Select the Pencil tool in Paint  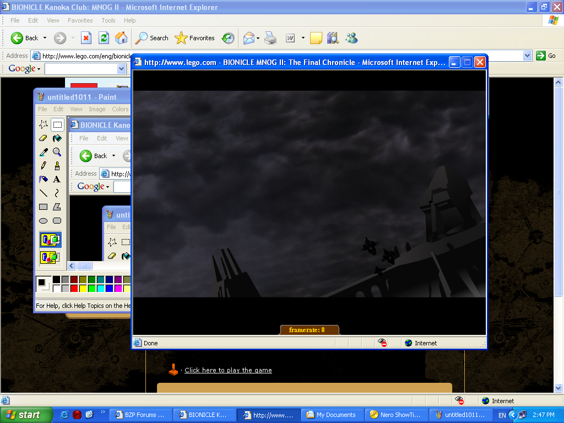click(x=44, y=165)
